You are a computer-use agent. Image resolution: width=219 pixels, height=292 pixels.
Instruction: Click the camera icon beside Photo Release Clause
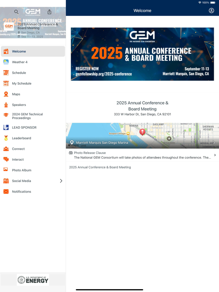point(71,153)
